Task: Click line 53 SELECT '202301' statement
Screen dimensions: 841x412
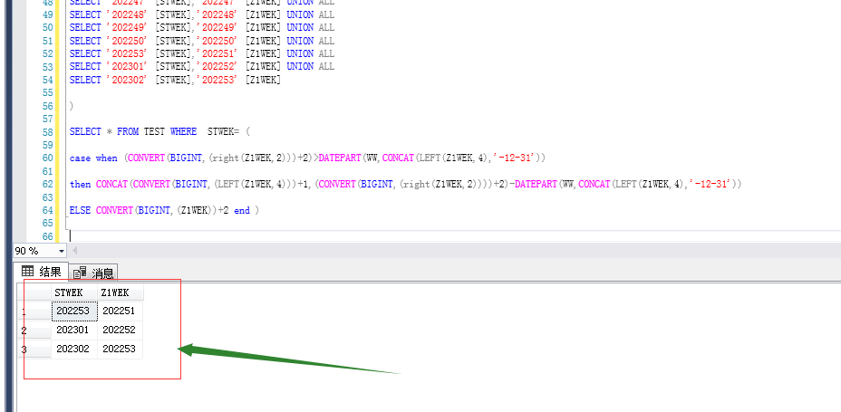Action: click(x=202, y=66)
